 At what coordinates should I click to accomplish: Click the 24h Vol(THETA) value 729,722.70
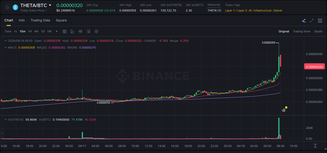(x=168, y=11)
